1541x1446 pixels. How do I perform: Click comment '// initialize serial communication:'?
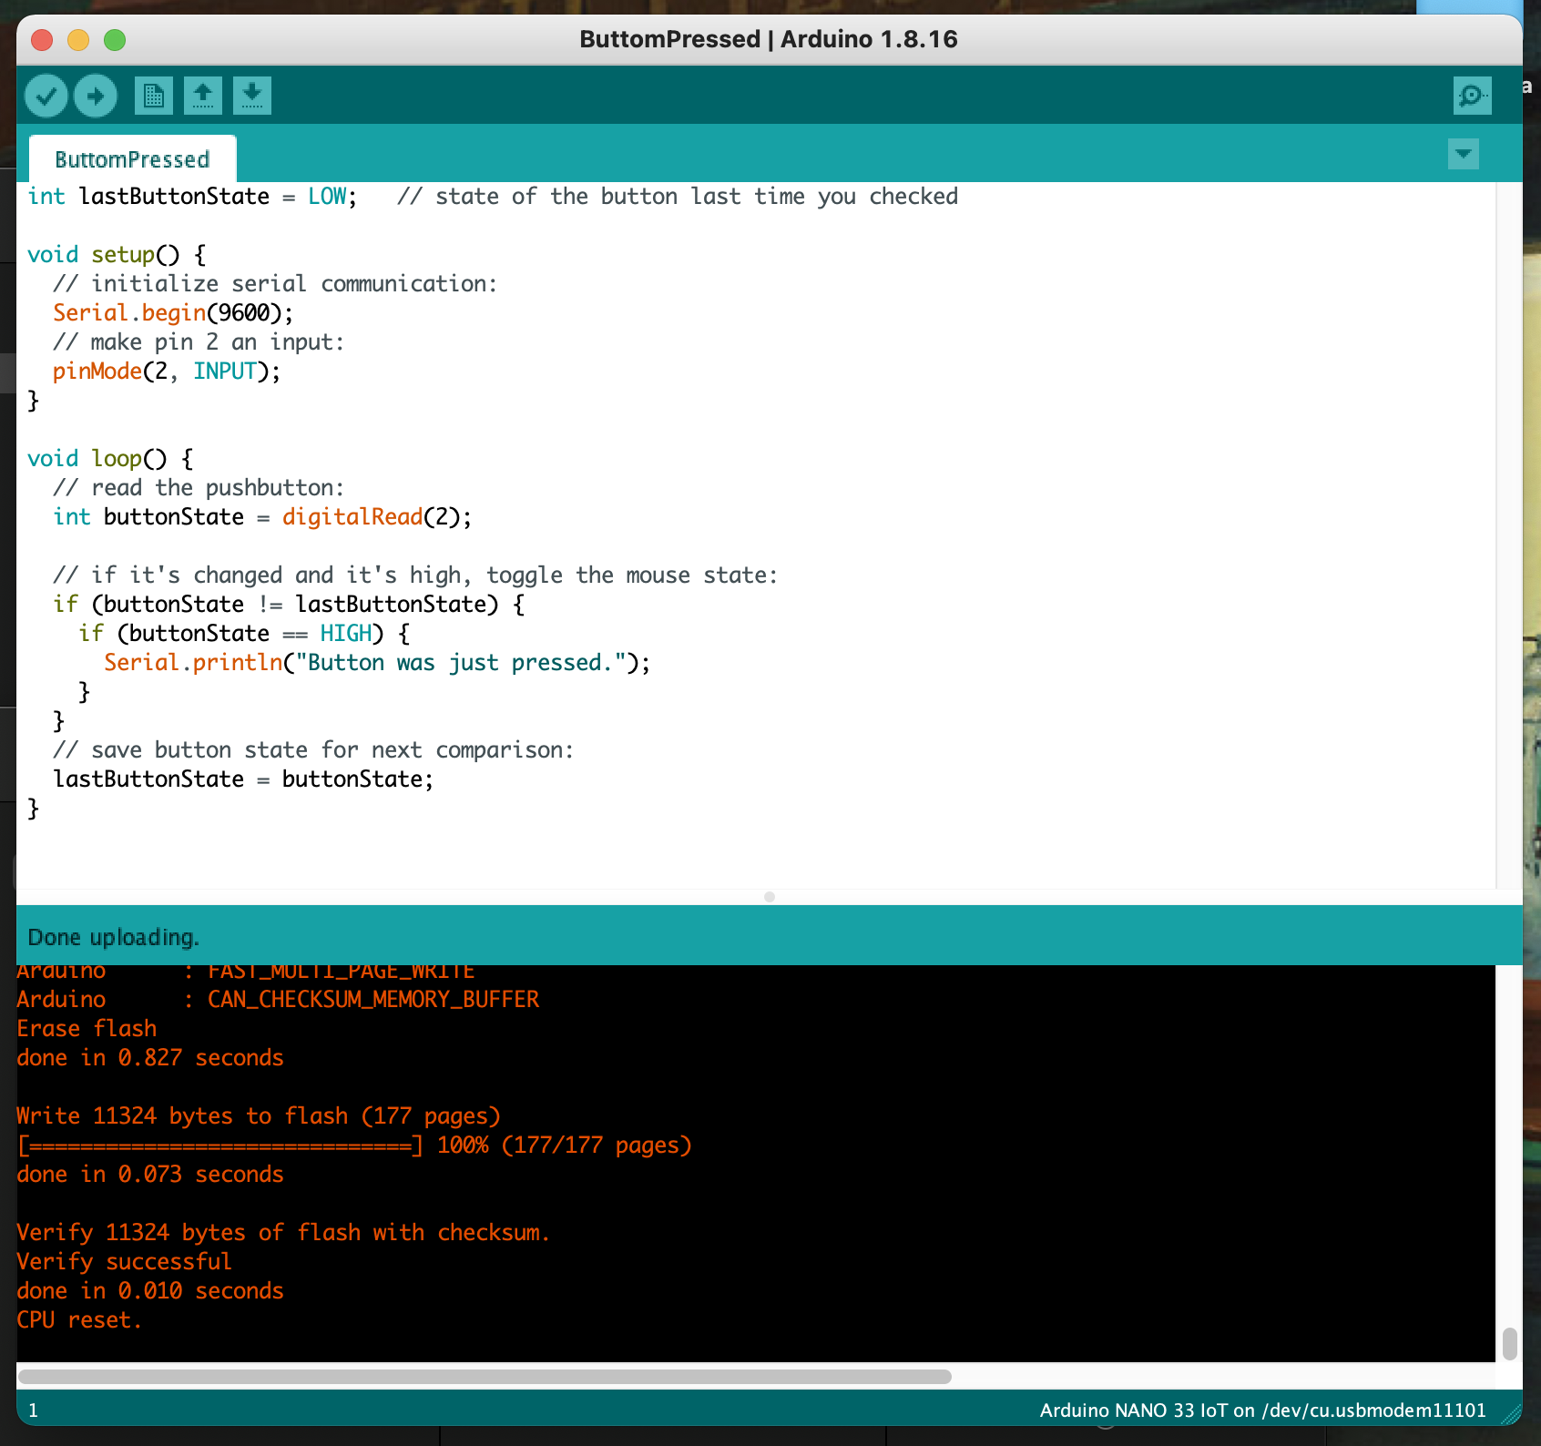coord(275,284)
